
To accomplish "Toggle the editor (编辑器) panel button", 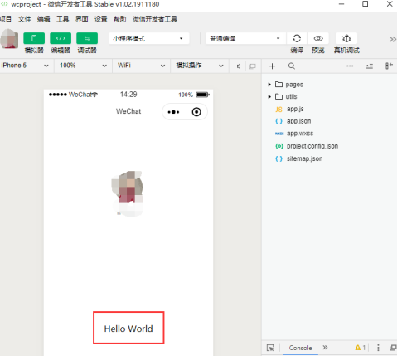I will [61, 38].
